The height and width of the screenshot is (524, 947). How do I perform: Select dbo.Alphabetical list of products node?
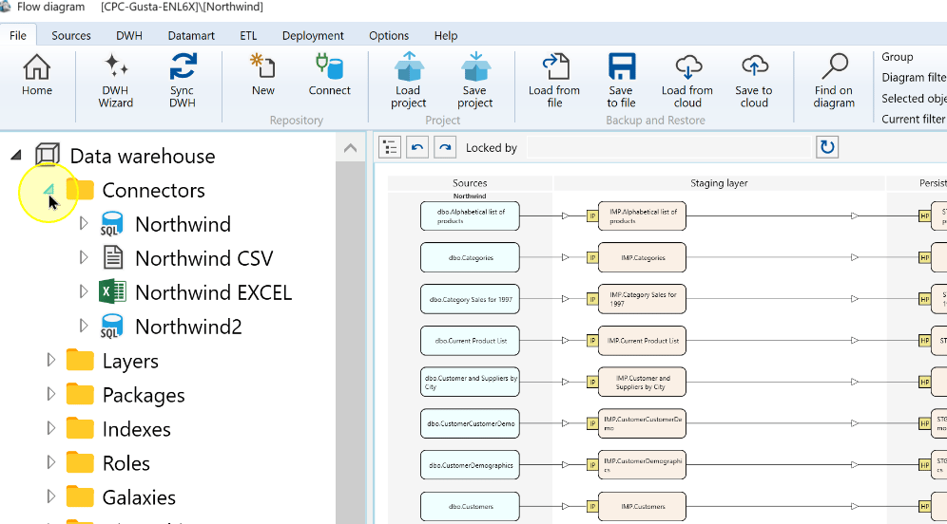tap(470, 215)
